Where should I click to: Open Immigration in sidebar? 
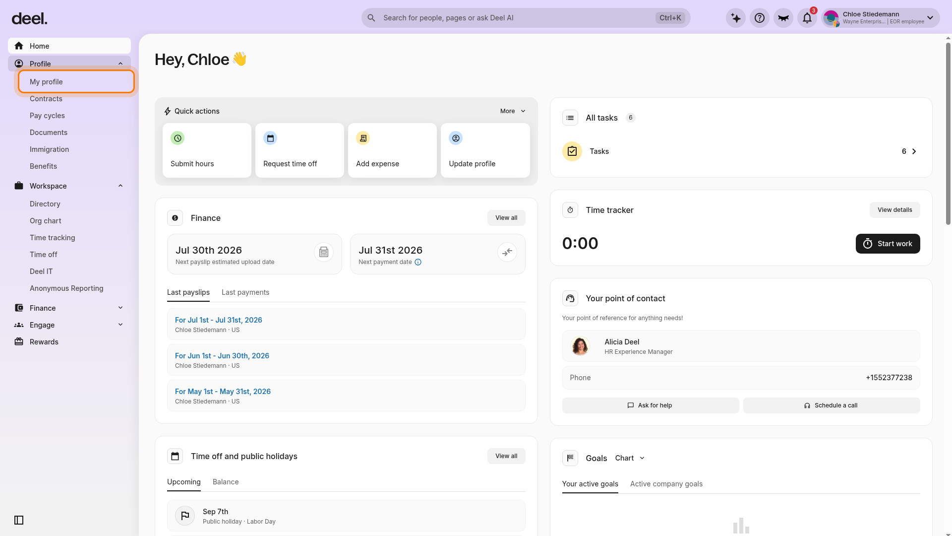click(49, 149)
